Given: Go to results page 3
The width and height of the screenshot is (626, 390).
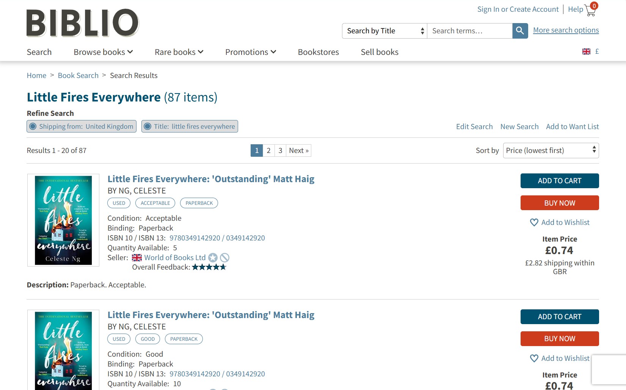Looking at the screenshot, I should click(280, 150).
